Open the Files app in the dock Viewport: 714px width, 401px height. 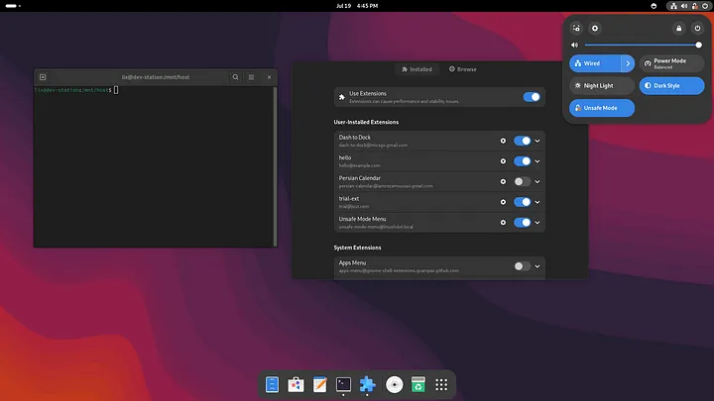click(x=272, y=384)
